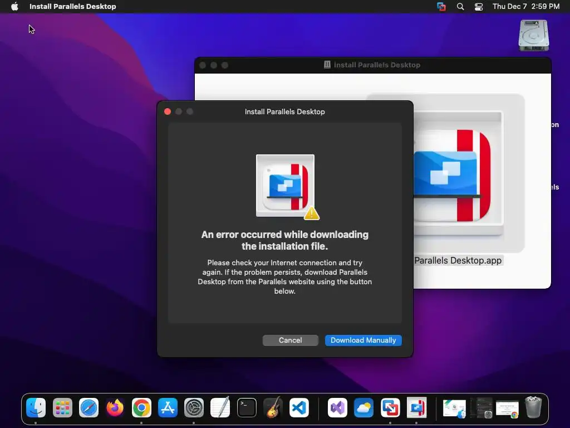Cancel the Parallels Desktop installation dialog
The width and height of the screenshot is (570, 428).
point(290,341)
